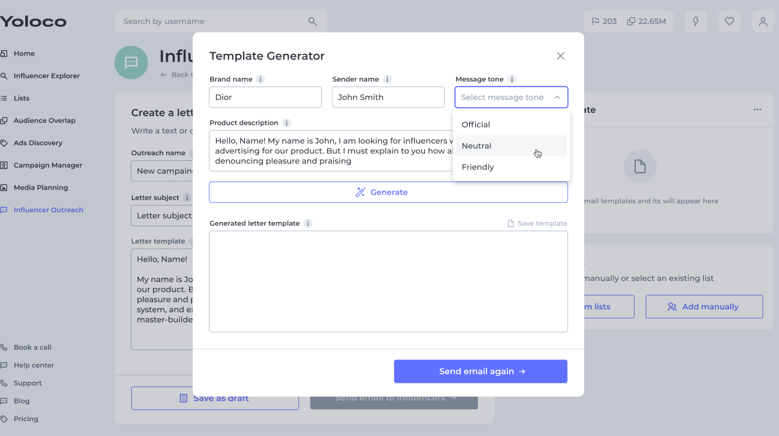Open the lightning bolt icon in the header
This screenshot has width=779, height=436.
tap(696, 21)
